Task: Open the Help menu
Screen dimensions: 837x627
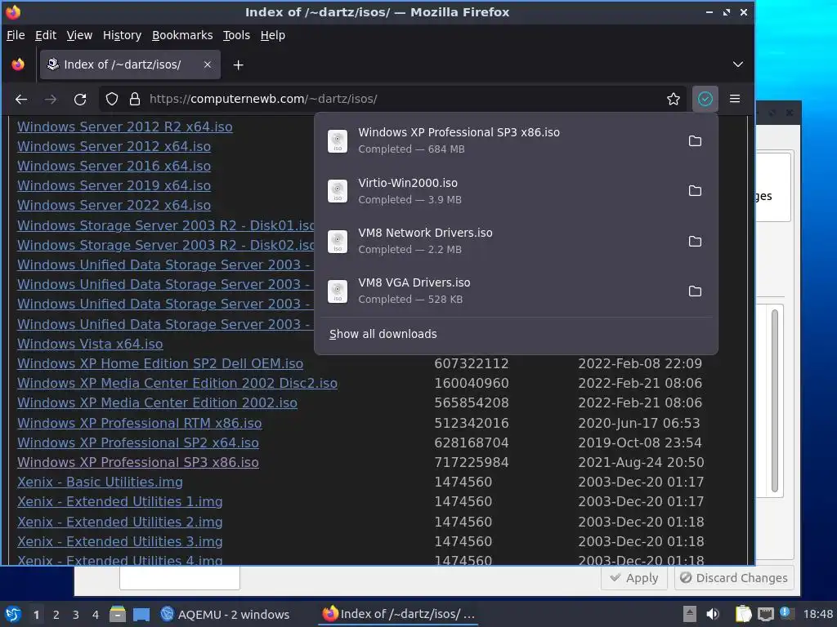Action: tap(273, 35)
